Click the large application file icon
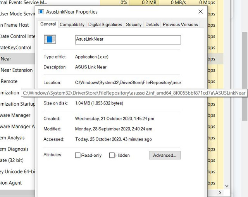The width and height of the screenshot is (248, 197). [50, 39]
